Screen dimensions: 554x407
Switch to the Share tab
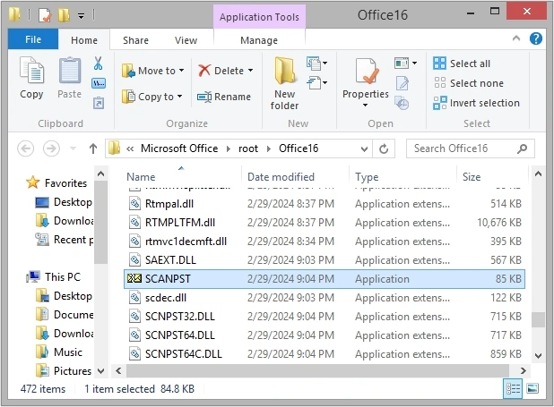coord(135,40)
